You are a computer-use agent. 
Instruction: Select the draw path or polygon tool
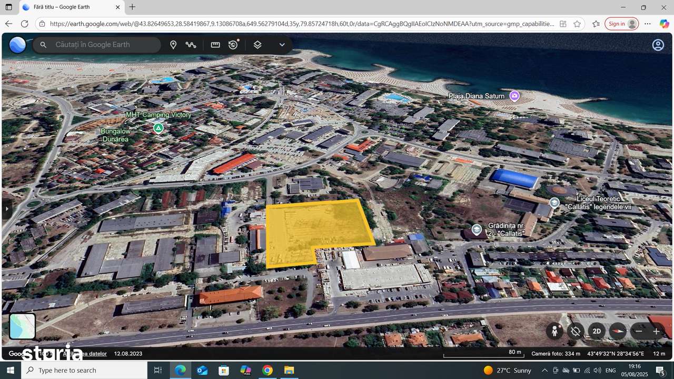click(x=191, y=45)
